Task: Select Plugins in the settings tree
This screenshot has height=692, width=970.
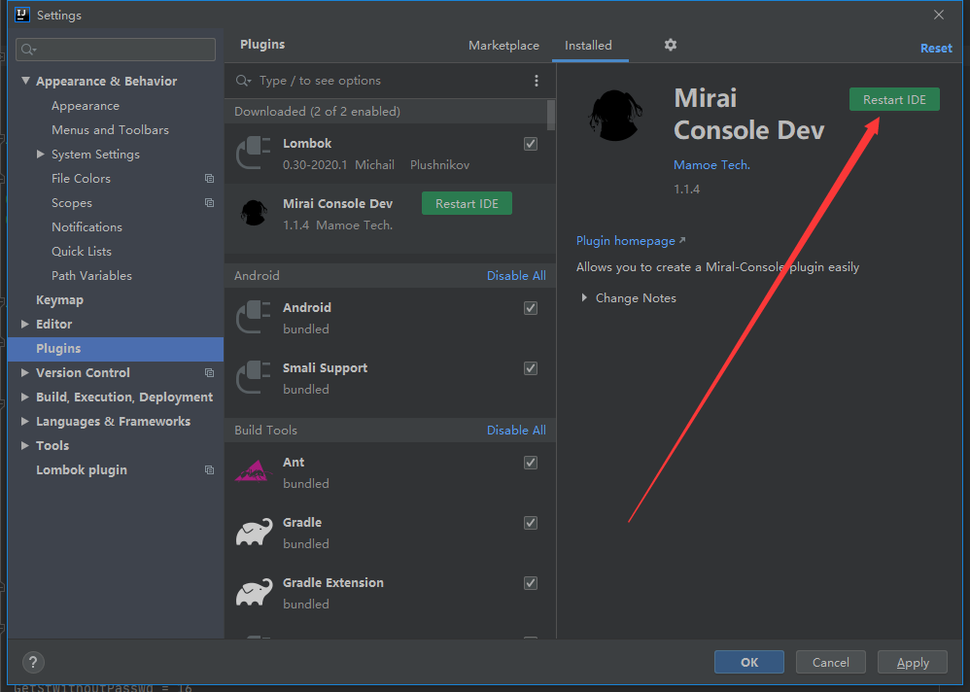Action: (x=116, y=349)
